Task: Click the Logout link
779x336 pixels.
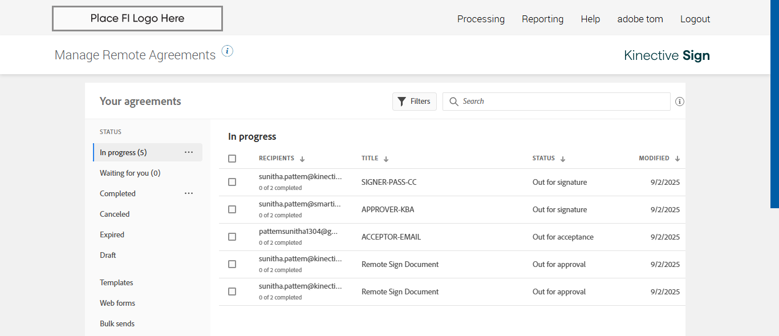Action: [x=695, y=19]
